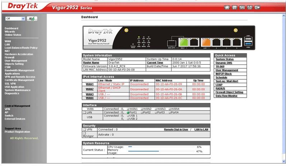This screenshot has height=166, width=286.
Task: Click the logout icon in header
Action: coord(257,8)
